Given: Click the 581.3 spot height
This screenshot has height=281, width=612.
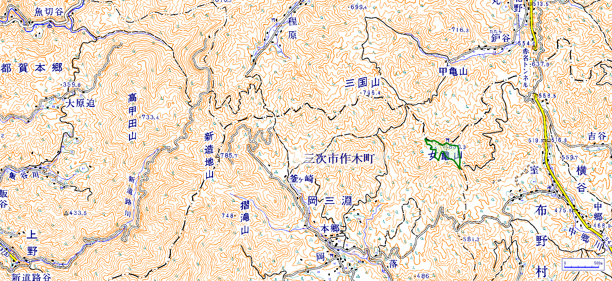Looking at the screenshot, I should click(471, 239).
